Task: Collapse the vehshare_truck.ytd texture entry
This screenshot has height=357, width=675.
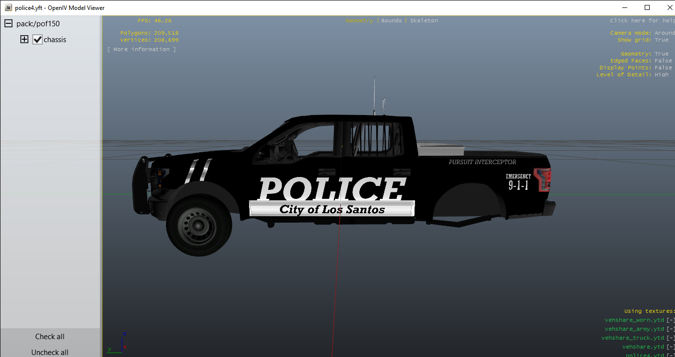Action: tap(671, 338)
